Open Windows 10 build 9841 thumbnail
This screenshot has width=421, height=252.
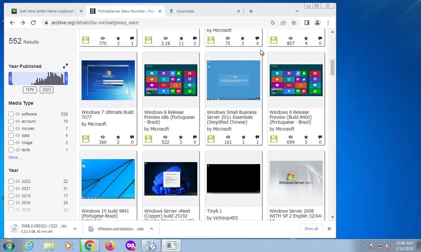coord(108,179)
